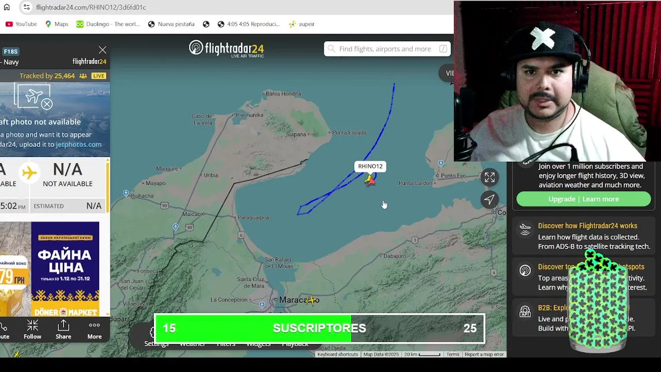Open the map Terms link
This screenshot has height=372, width=661.
click(453, 354)
